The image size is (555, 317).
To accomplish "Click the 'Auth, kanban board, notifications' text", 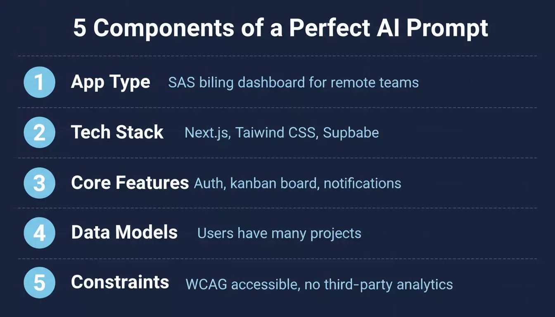I will (298, 183).
